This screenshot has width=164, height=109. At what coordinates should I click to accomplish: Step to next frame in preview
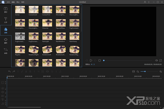[95, 60]
